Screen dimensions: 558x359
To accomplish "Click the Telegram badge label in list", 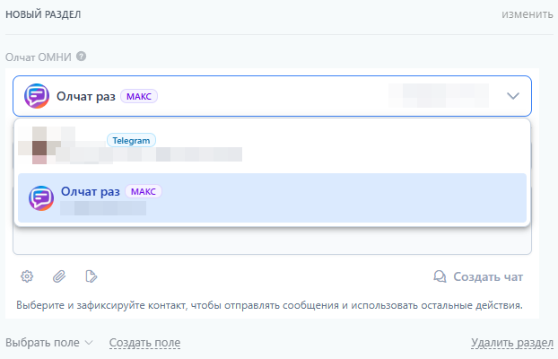I will click(131, 140).
